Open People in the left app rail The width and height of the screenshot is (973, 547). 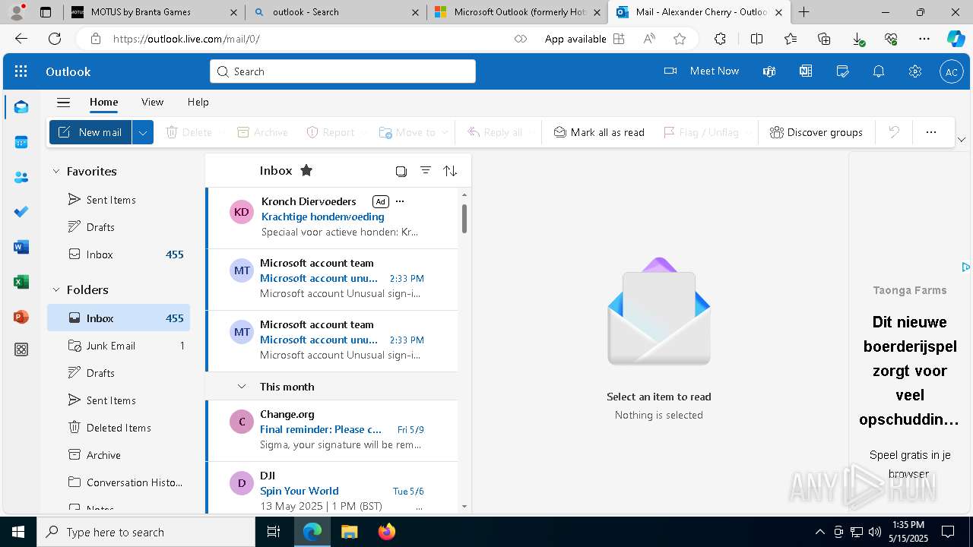click(21, 177)
